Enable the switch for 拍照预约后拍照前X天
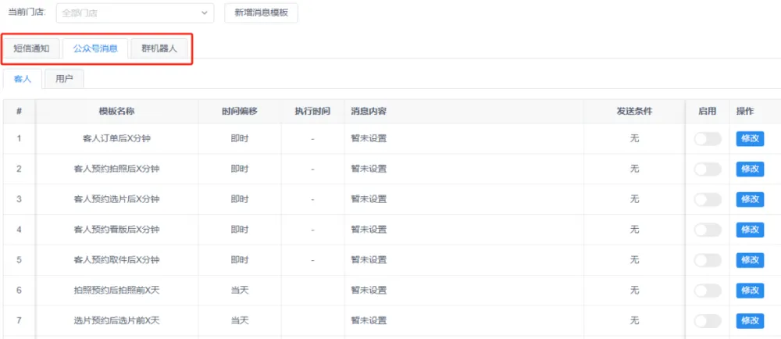The image size is (781, 339). [x=707, y=291]
